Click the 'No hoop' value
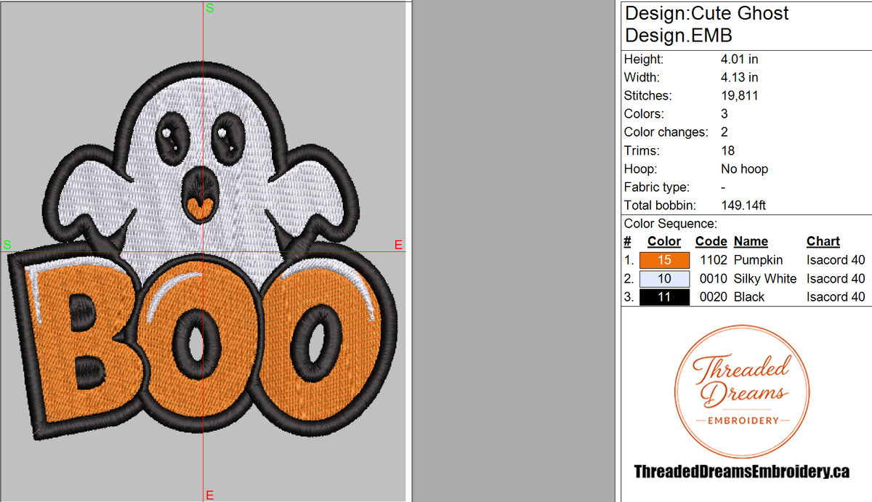 coord(744,169)
